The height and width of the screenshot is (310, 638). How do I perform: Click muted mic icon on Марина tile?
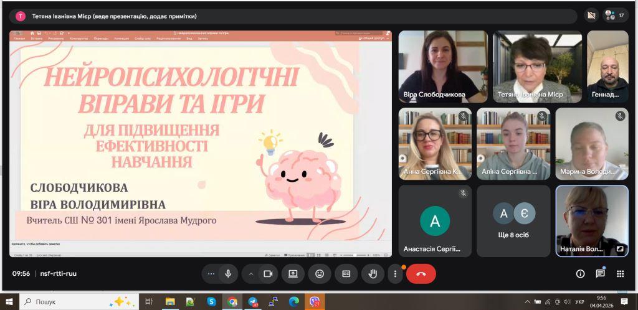[x=620, y=116]
